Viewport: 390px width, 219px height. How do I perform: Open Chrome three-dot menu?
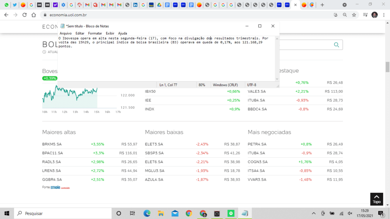click(384, 15)
